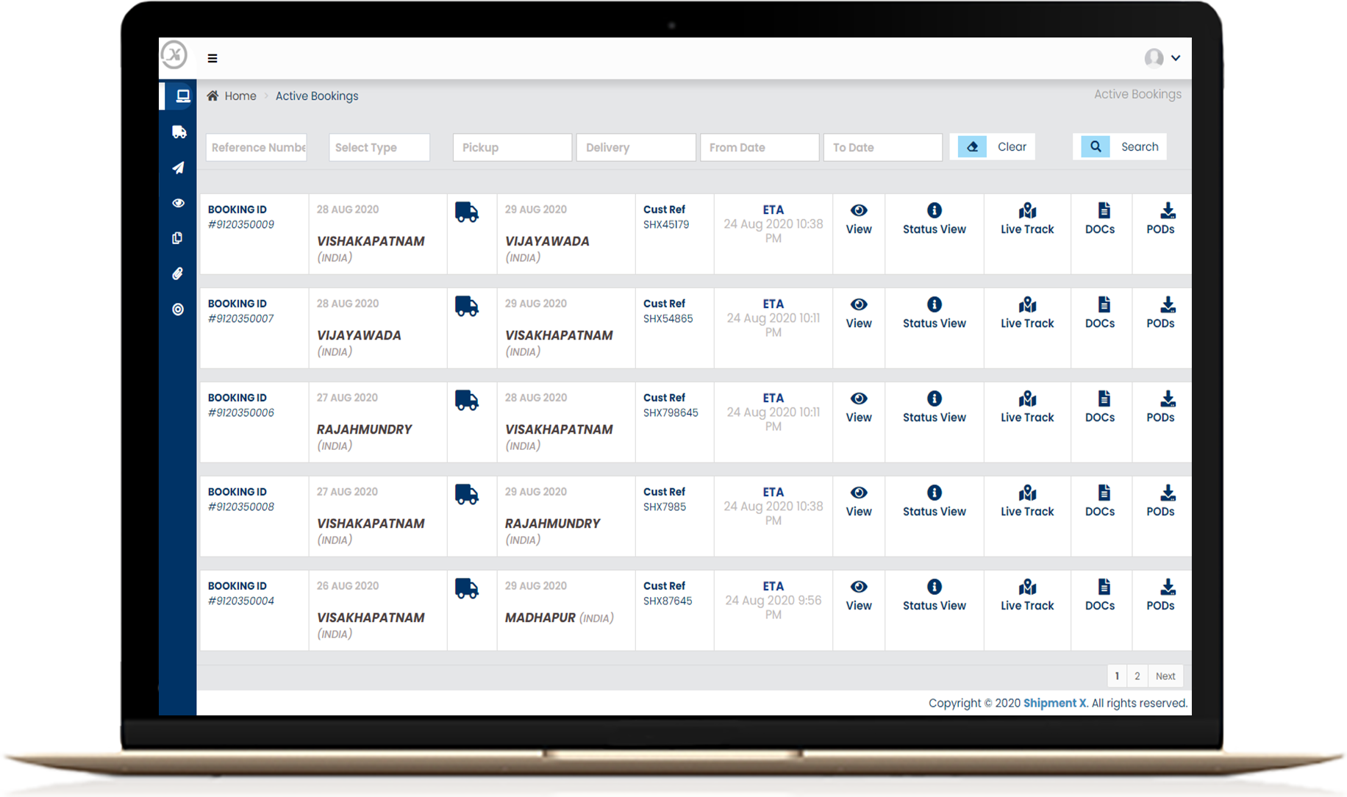Download PODs for booking #9120350006
This screenshot has width=1347, height=797.
click(1160, 407)
